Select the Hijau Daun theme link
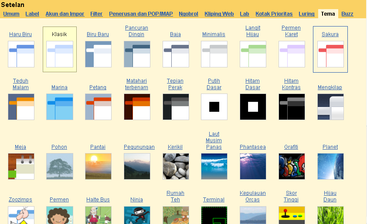The image size is (367, 224). tap(330, 196)
